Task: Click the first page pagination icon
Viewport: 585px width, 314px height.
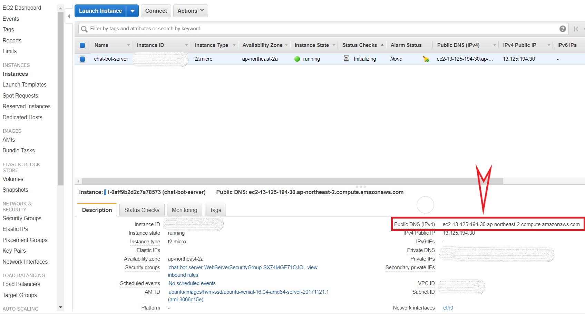Action: [576, 29]
